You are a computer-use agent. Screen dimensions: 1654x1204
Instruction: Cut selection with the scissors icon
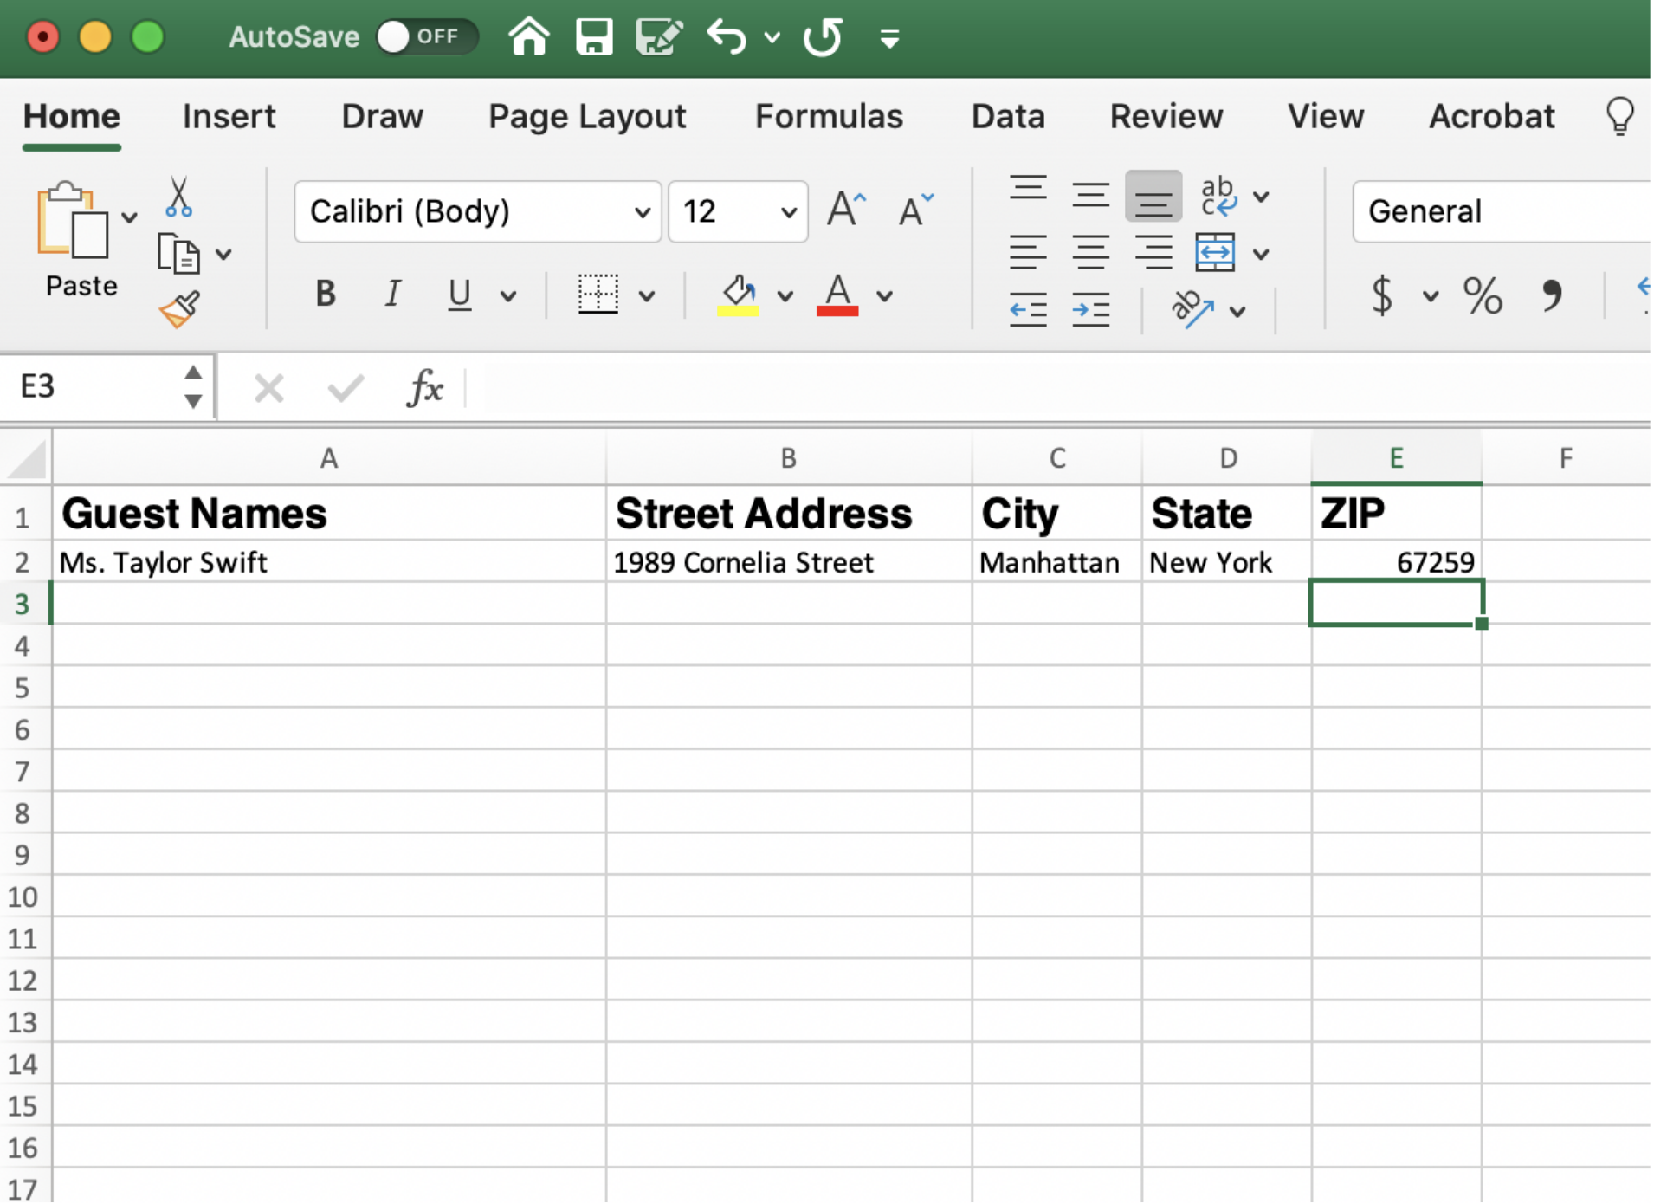[x=178, y=197]
